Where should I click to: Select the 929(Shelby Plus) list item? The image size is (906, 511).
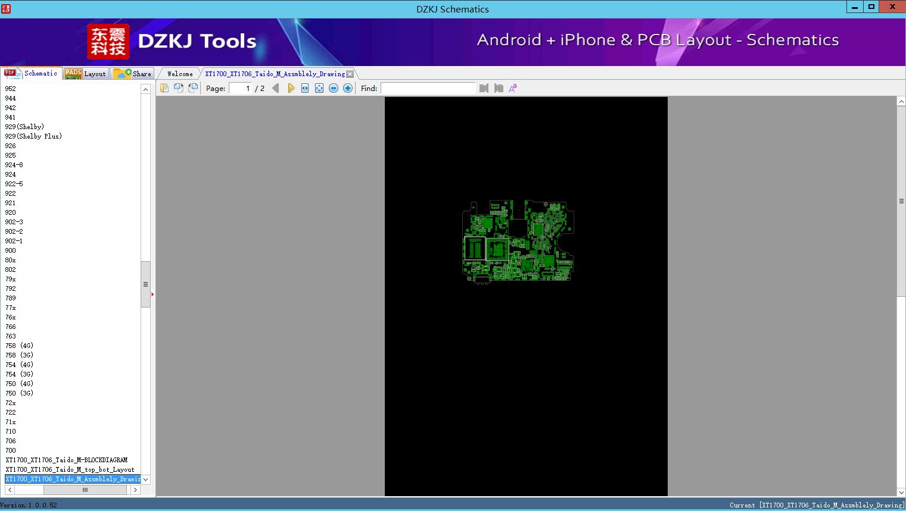pyautogui.click(x=33, y=136)
